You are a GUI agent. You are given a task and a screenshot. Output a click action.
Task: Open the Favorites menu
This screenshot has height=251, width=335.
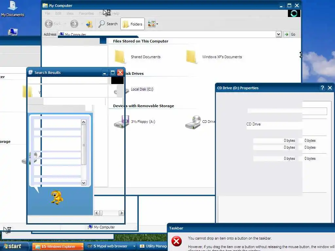point(86,13)
